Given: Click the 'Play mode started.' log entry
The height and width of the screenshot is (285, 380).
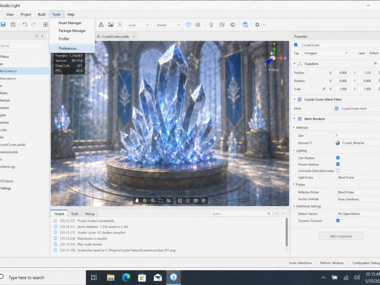Looking at the screenshot, I should click(x=90, y=244).
